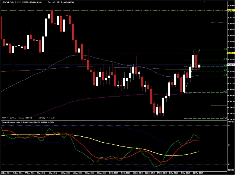Image resolution: width=235 pixels, height=175 pixels.
Task: Click the 6 Jan 2012 date label
Action: pyautogui.click(x=53, y=173)
